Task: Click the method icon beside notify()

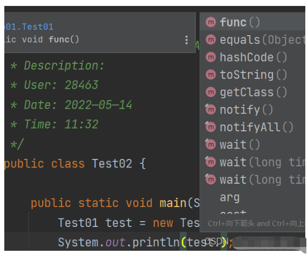Action: [211, 109]
